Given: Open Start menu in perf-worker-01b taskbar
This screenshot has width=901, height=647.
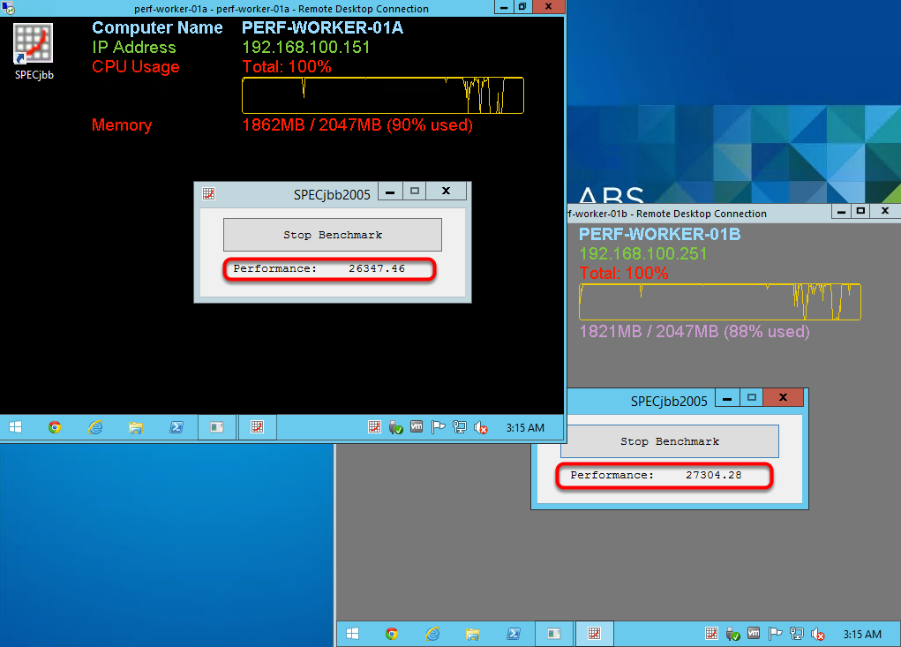Looking at the screenshot, I should (x=353, y=634).
